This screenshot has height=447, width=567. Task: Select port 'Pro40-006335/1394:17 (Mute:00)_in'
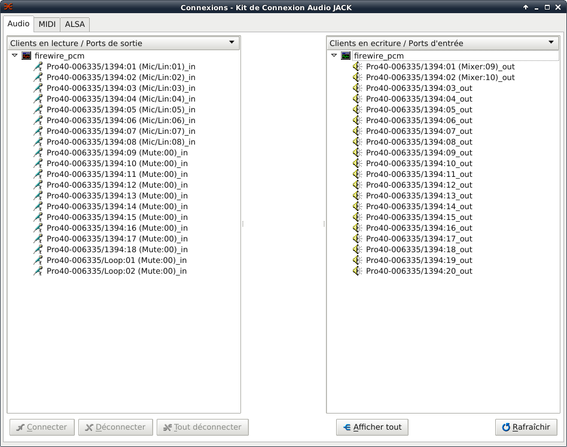(x=117, y=239)
